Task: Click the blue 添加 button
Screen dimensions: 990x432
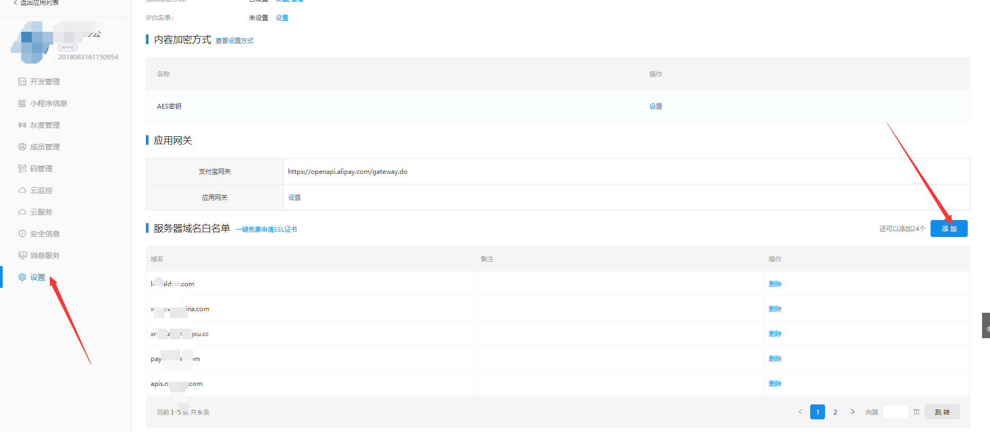Action: pyautogui.click(x=949, y=228)
